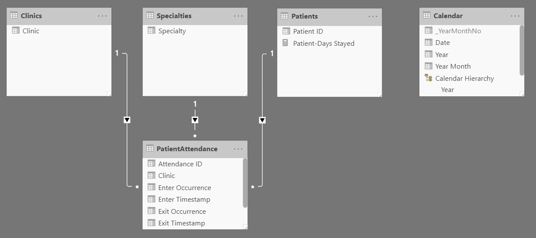Click the Clinics-to-PatientAttendance filter direction arrow

pos(127,120)
